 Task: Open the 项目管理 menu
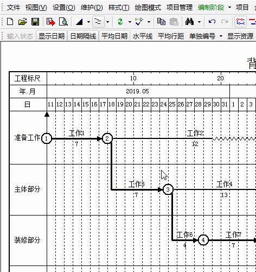pyautogui.click(x=180, y=8)
